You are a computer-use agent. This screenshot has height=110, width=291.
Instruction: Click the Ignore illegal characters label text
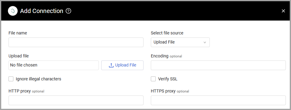(38, 79)
